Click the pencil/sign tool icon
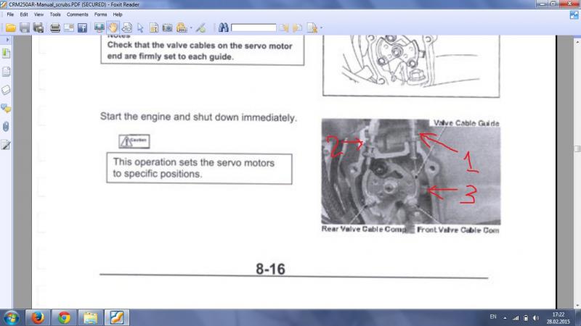581x326 pixels. pyautogui.click(x=200, y=28)
